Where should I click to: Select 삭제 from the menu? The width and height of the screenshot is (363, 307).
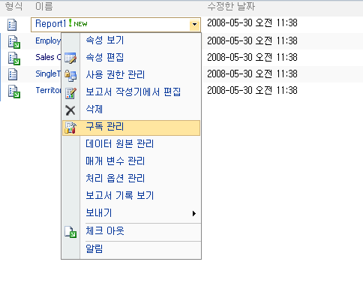coord(131,110)
